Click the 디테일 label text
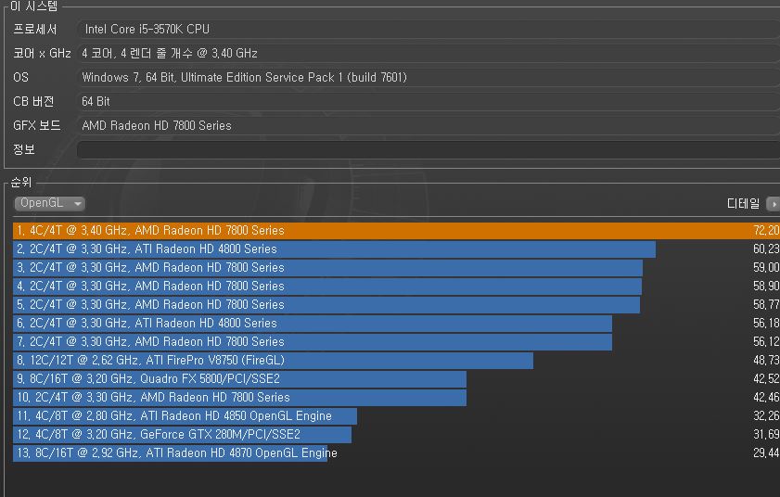This screenshot has height=497, width=780. tap(743, 203)
